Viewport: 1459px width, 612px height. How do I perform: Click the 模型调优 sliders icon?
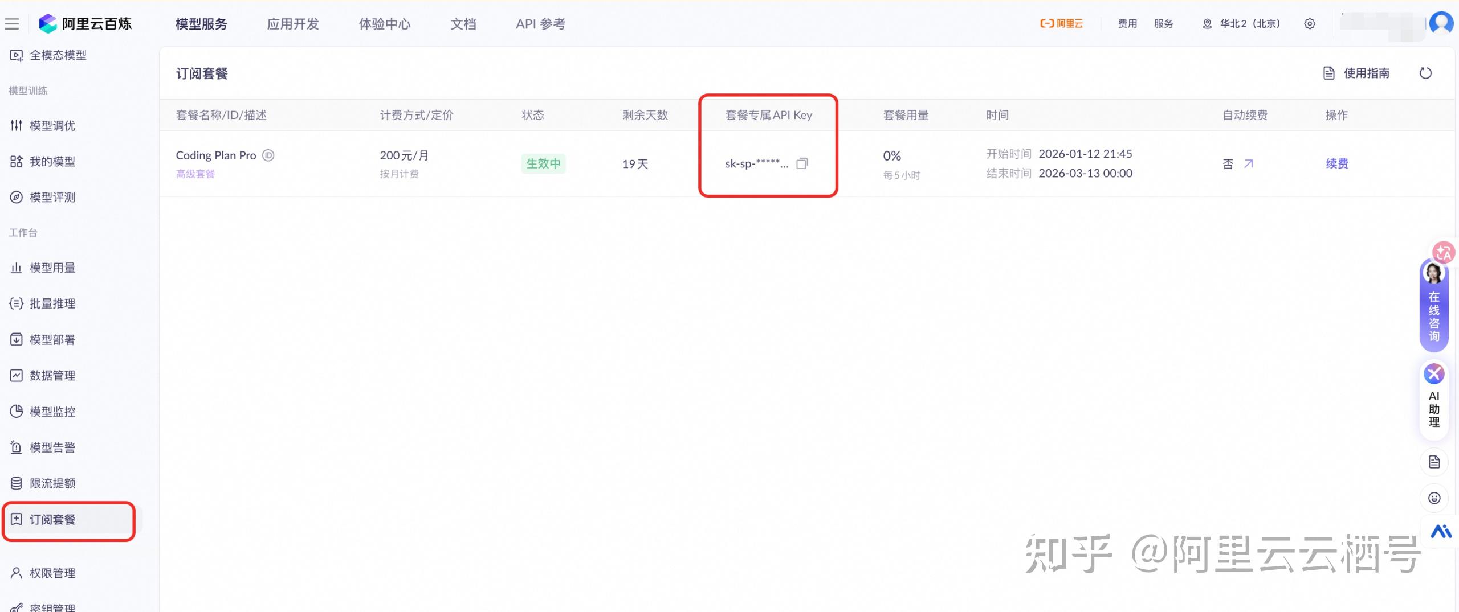[x=17, y=125]
